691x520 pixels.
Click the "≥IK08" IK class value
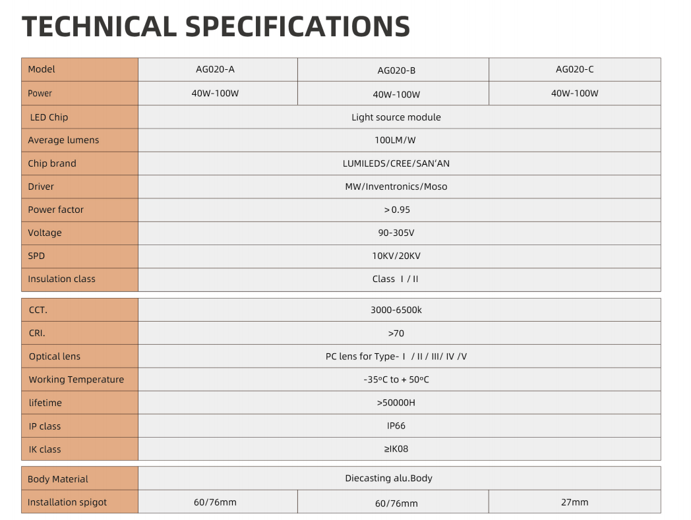[396, 449]
